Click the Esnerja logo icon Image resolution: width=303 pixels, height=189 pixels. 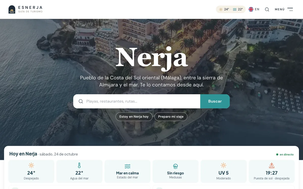(12, 9)
